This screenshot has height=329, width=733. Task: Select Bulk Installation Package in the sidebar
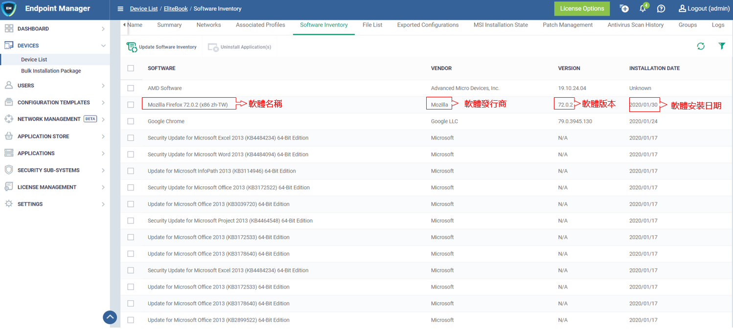point(51,71)
